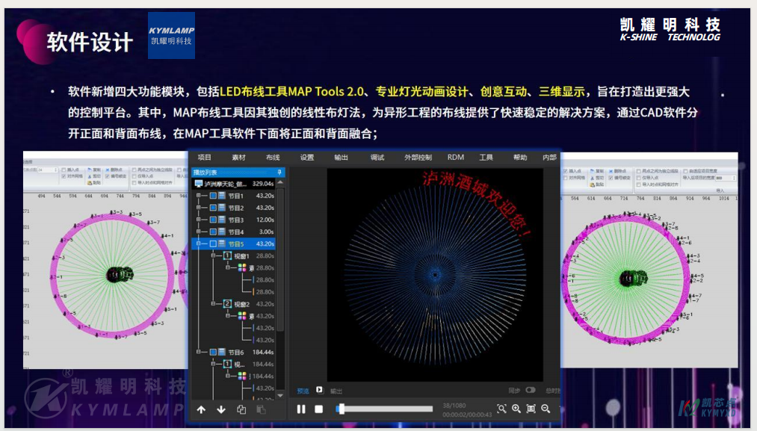Toggle 插入点 checkbox in left MAP window
This screenshot has height=431, width=757.
pyautogui.click(x=64, y=170)
